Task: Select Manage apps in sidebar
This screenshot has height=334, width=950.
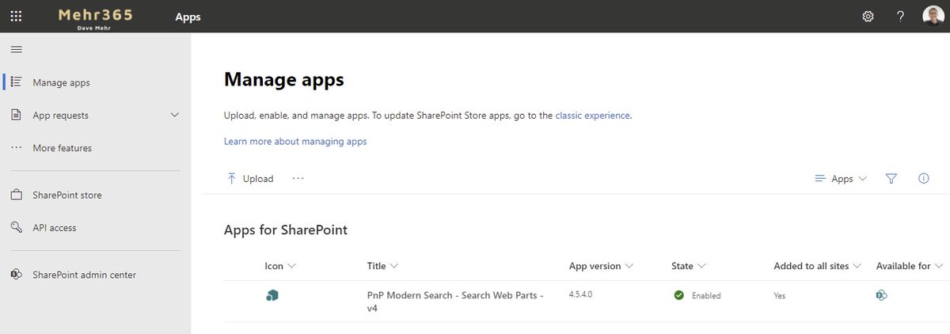Action: pos(61,82)
